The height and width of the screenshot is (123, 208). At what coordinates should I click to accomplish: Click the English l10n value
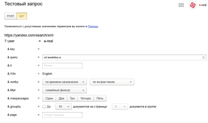point(47,74)
